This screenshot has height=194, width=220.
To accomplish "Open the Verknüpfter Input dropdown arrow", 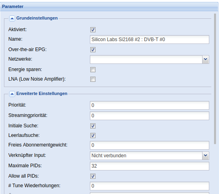I will pos(206,156).
